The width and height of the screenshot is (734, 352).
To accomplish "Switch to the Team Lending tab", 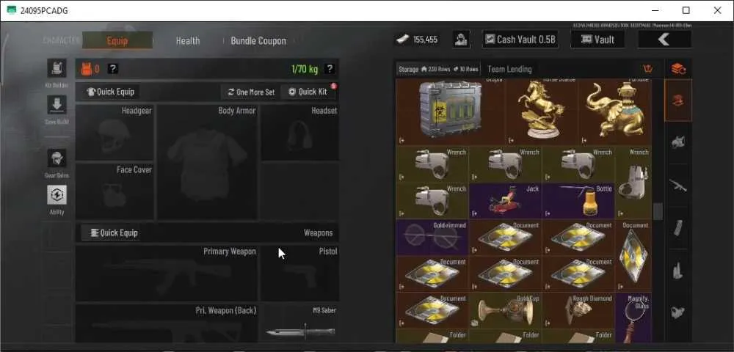I will [509, 69].
